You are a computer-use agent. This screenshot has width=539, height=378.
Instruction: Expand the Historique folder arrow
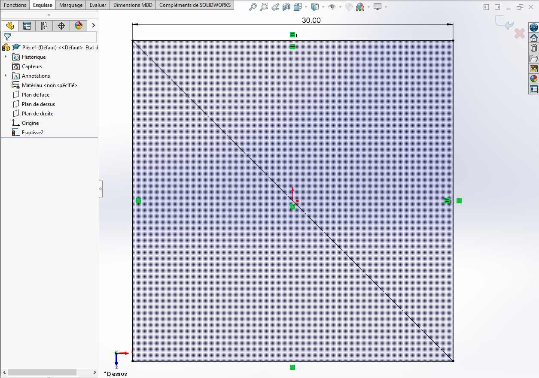pos(6,57)
